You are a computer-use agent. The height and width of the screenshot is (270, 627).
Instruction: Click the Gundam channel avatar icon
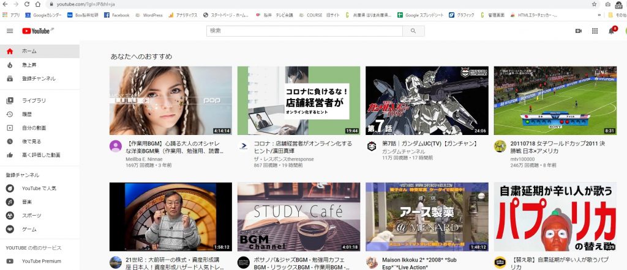click(x=372, y=146)
